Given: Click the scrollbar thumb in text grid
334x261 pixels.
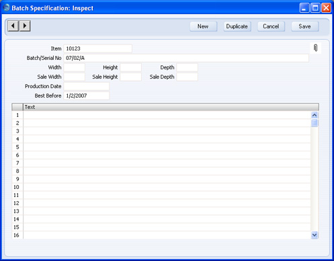Looking at the screenshot, I should [315, 123].
